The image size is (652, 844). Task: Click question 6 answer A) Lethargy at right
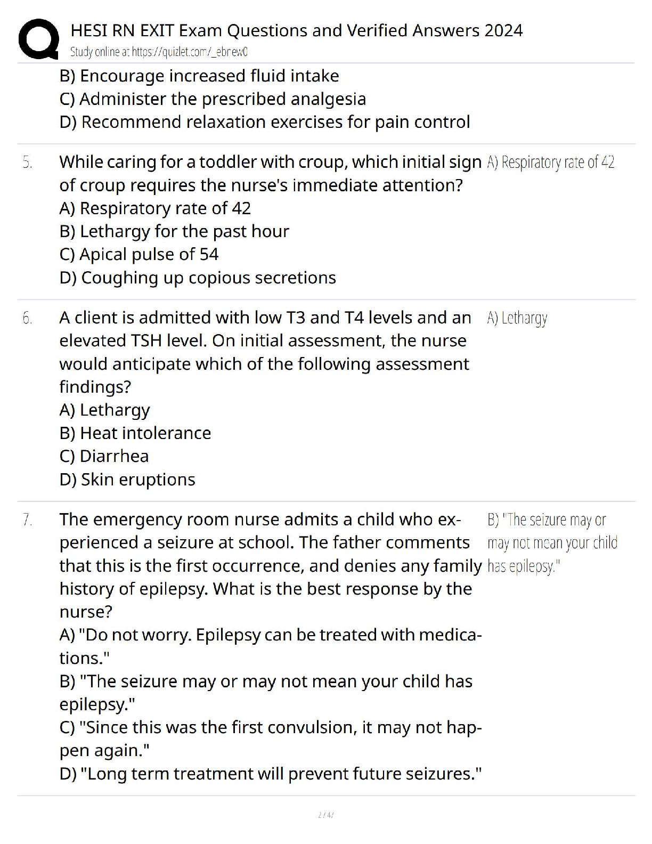click(x=517, y=318)
